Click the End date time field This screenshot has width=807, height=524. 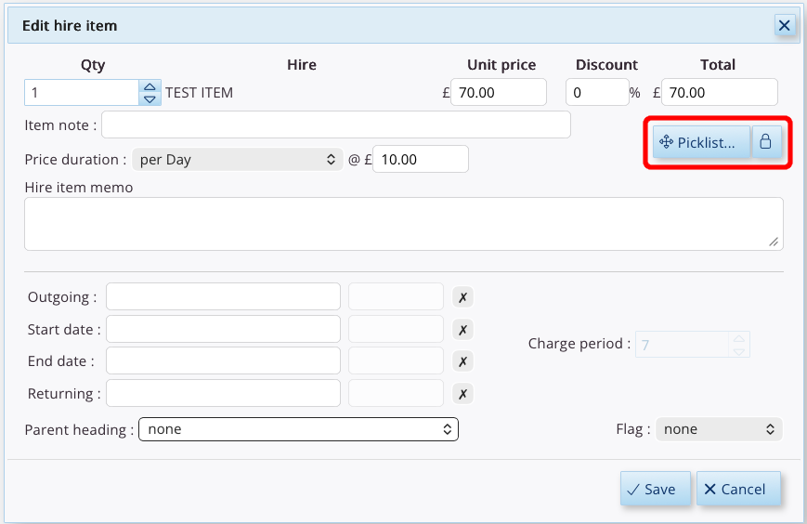(x=396, y=360)
